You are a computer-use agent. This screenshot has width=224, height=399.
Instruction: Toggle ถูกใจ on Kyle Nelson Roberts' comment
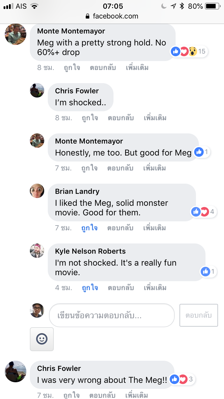pos(90,288)
